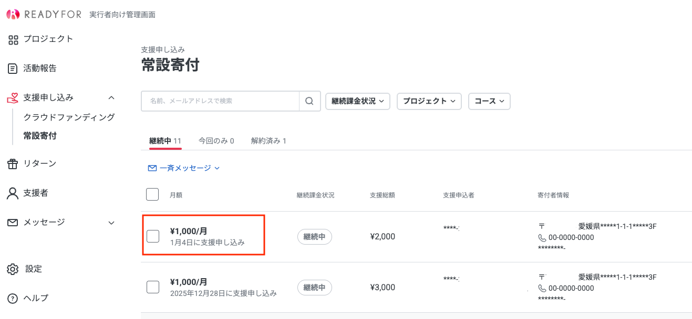
Task: Select 常設寄付 in the sidebar
Action: (x=40, y=136)
